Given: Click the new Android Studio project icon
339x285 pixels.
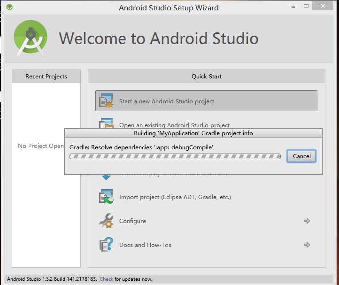Looking at the screenshot, I should tap(106, 101).
